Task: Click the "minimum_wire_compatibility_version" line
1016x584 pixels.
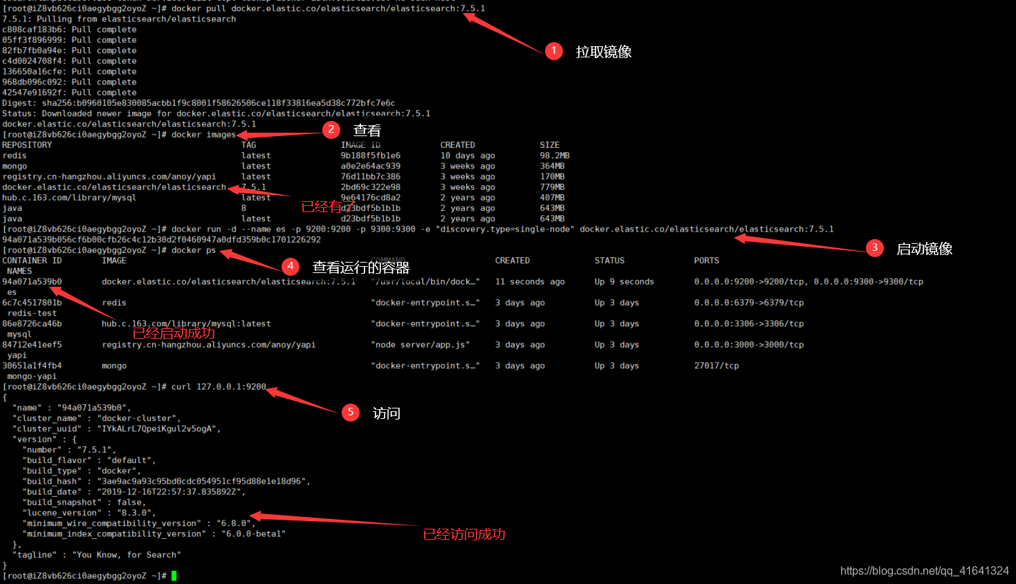Action: click(139, 523)
